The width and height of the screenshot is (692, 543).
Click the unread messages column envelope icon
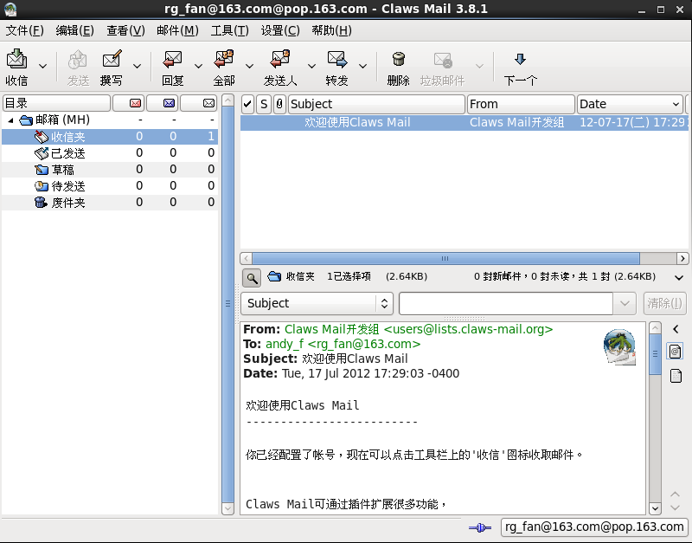click(x=169, y=103)
